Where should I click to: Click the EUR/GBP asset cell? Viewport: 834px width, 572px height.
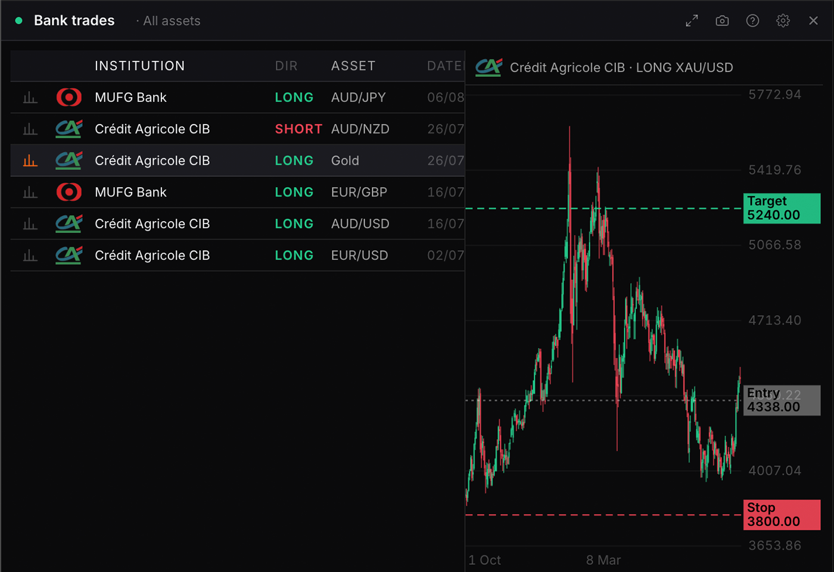click(x=359, y=192)
